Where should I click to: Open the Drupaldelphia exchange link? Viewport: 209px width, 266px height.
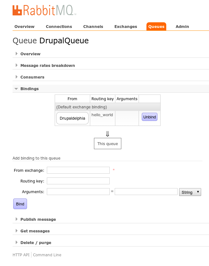[x=72, y=118]
